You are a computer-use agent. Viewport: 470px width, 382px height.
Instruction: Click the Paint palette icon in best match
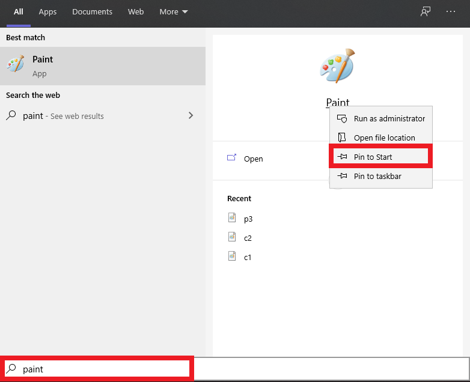pyautogui.click(x=15, y=63)
